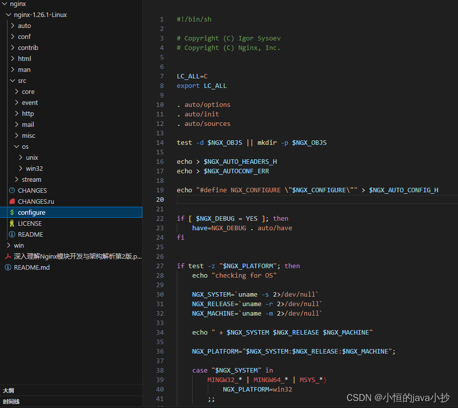458x408 pixels.
Task: Open the CHANGES file
Action: point(32,190)
